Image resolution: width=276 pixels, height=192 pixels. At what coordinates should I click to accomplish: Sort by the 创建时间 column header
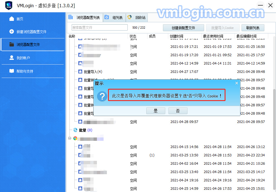[177, 36]
